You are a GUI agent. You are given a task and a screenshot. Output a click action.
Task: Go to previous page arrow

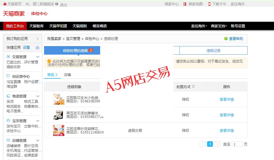point(203,144)
